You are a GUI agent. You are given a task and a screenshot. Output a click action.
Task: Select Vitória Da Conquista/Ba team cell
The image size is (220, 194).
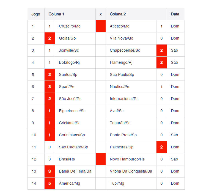(131, 171)
